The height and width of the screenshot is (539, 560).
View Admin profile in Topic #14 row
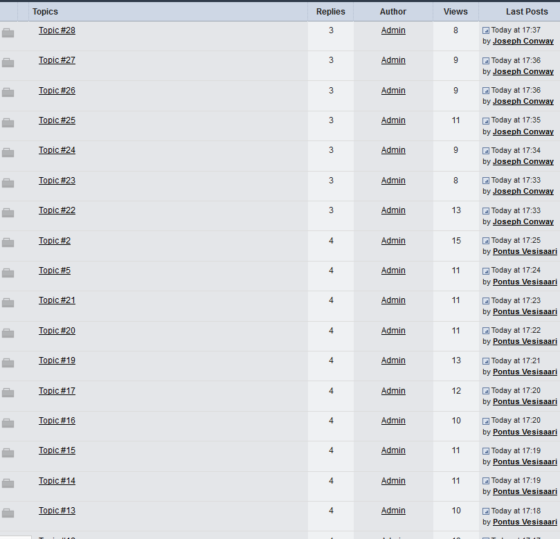pos(393,480)
